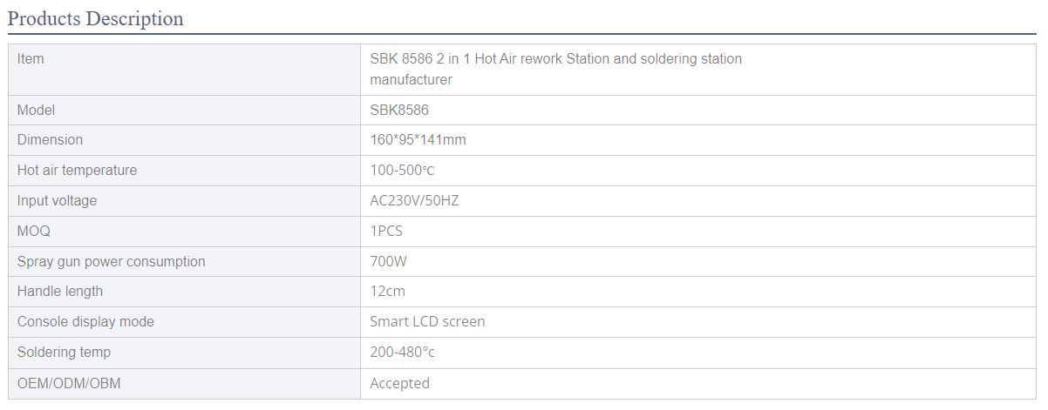Click the SBK 8586 2 in 1 description text
1048x410 pixels.
[555, 69]
